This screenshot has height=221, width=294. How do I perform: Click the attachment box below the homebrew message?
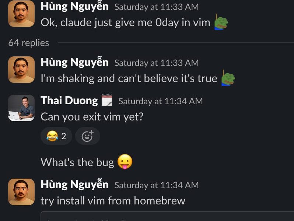(x=167, y=216)
